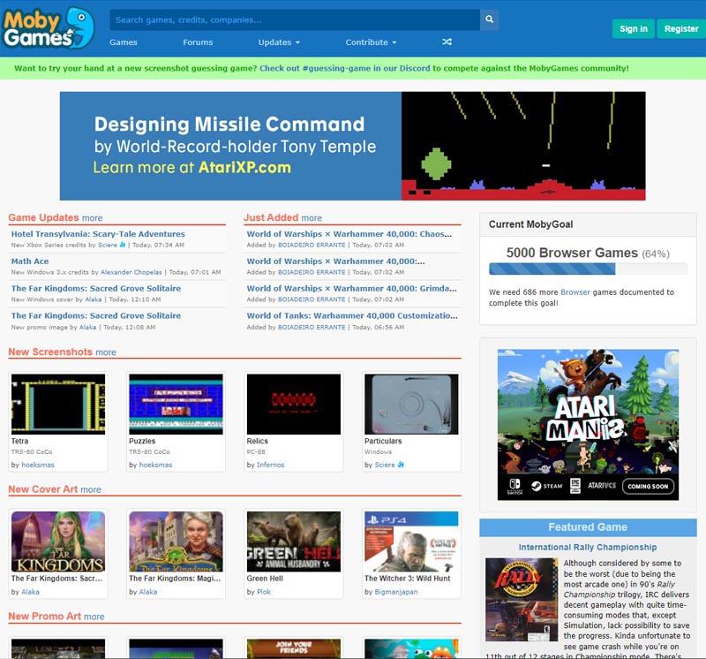Open the Math Ace game update
The height and width of the screenshot is (659, 706).
(x=30, y=261)
